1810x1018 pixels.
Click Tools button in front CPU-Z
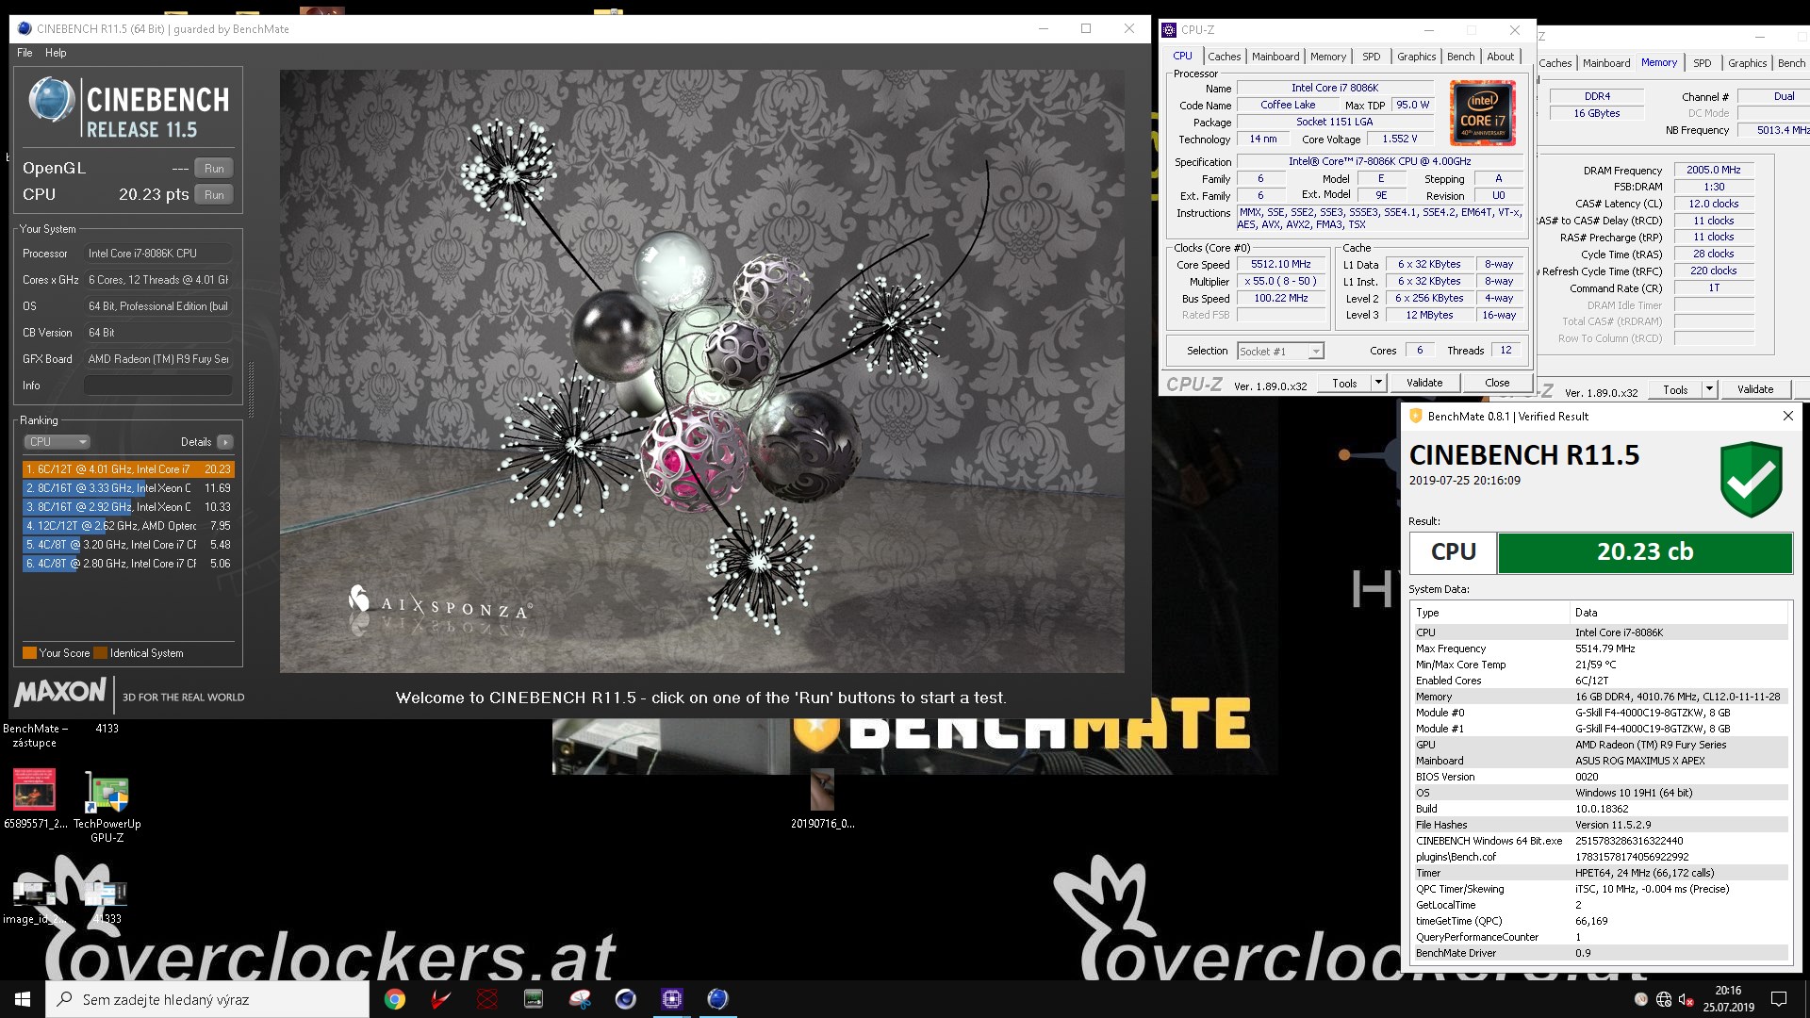(1345, 383)
